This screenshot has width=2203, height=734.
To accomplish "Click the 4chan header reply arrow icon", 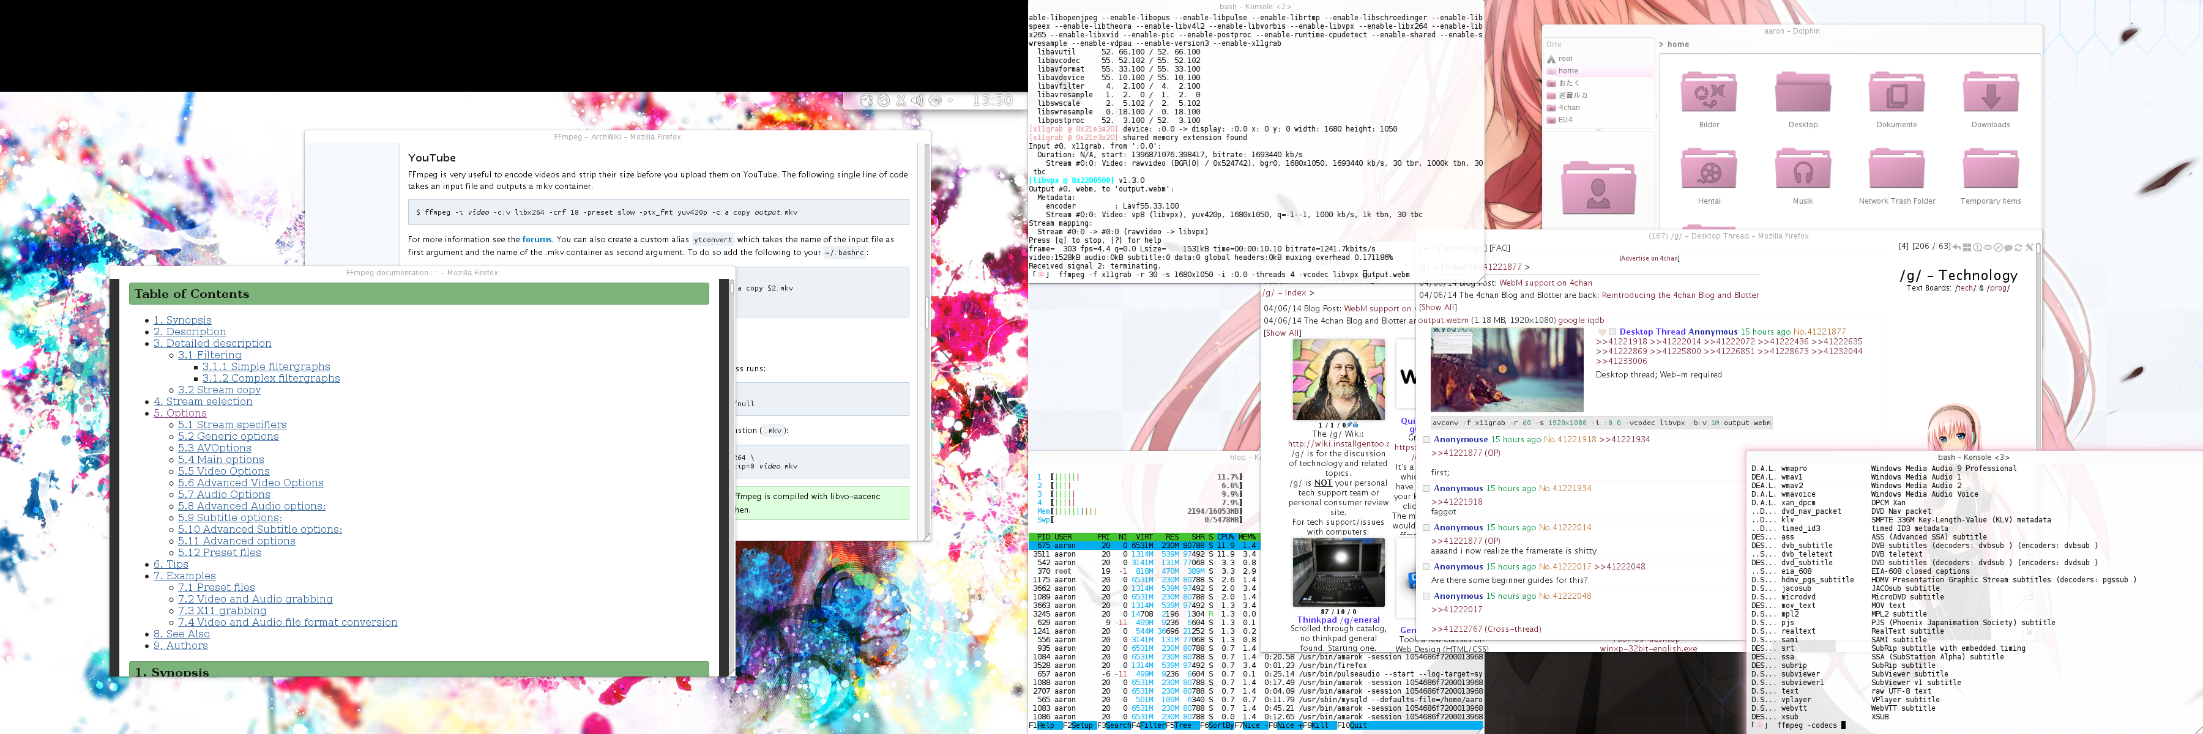I will pos(1957,248).
